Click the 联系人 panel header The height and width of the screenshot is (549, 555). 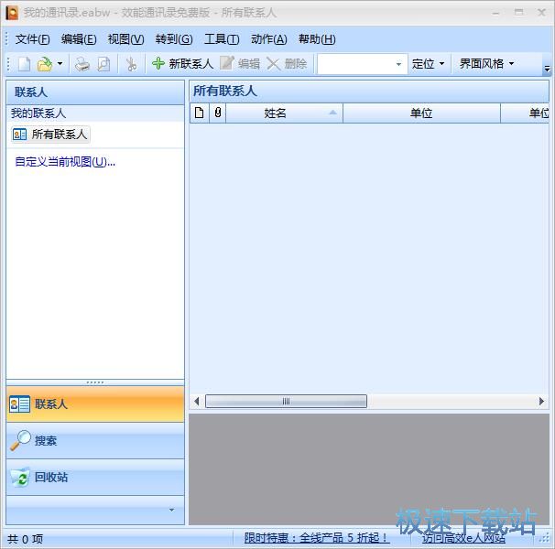pyautogui.click(x=95, y=92)
